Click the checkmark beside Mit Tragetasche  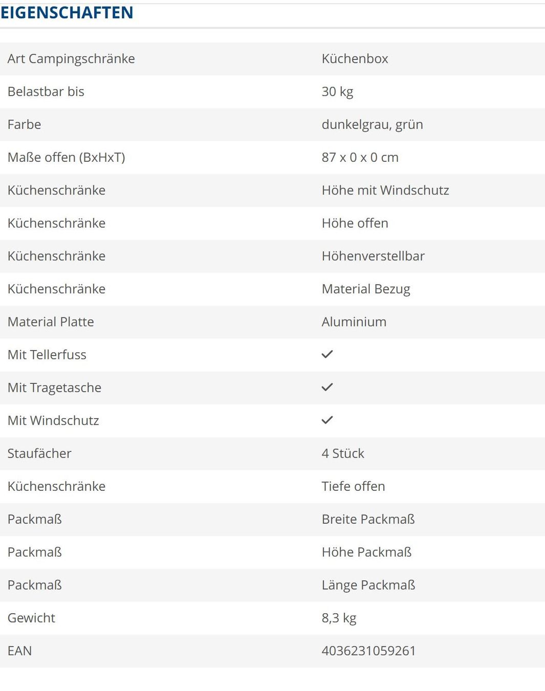click(x=327, y=387)
